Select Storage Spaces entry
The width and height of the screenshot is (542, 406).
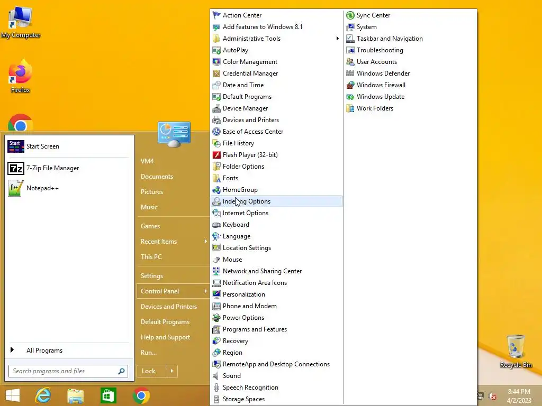click(276, 399)
